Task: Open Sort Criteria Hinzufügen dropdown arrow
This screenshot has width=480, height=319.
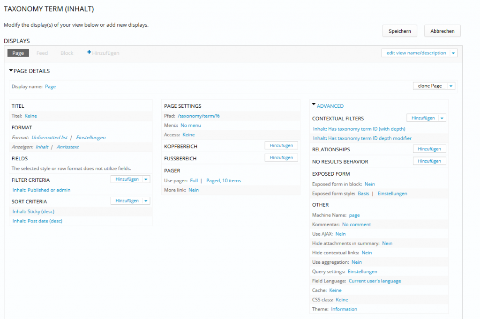Action: [x=146, y=200]
